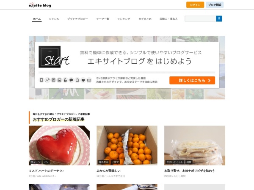Open the ジャンル menu item
The image size is (254, 190).
pyautogui.click(x=54, y=19)
